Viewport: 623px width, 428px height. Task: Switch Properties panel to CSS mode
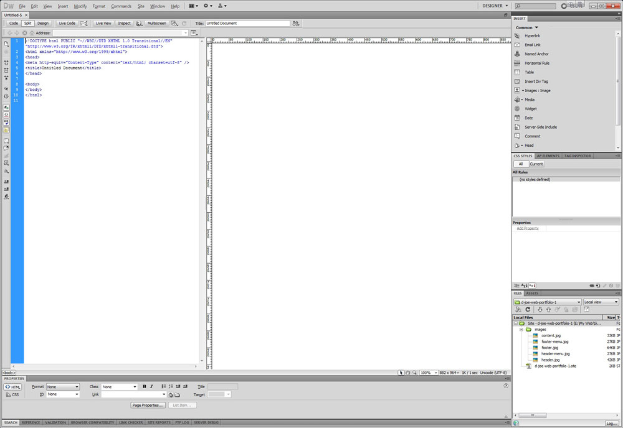[12, 394]
